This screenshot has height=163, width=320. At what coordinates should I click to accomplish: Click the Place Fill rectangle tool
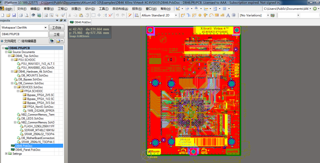[217, 15]
